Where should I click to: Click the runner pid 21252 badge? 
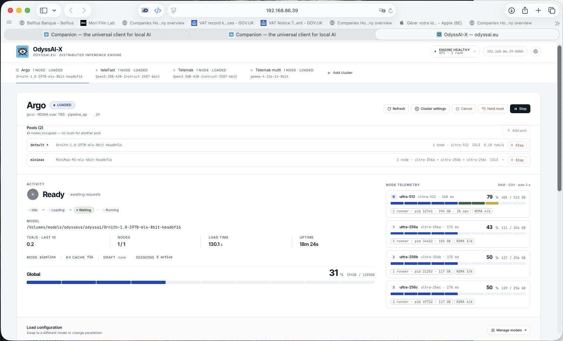(421, 271)
